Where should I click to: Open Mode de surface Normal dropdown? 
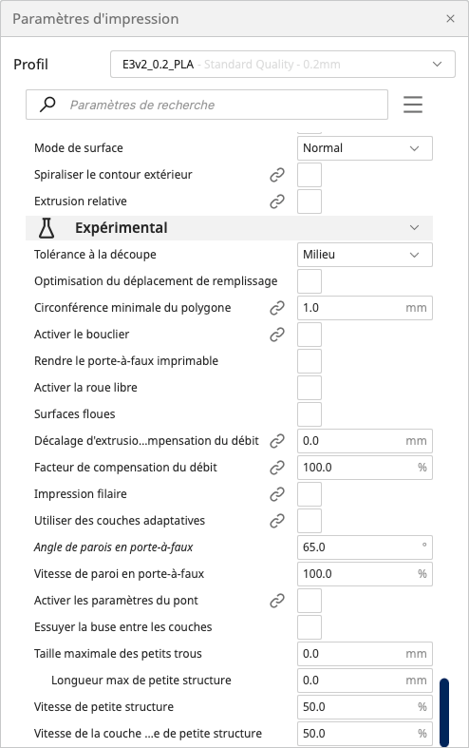point(365,148)
